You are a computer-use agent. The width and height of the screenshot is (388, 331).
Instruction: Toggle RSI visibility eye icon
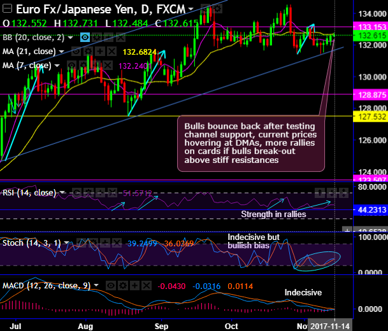(x=77, y=193)
